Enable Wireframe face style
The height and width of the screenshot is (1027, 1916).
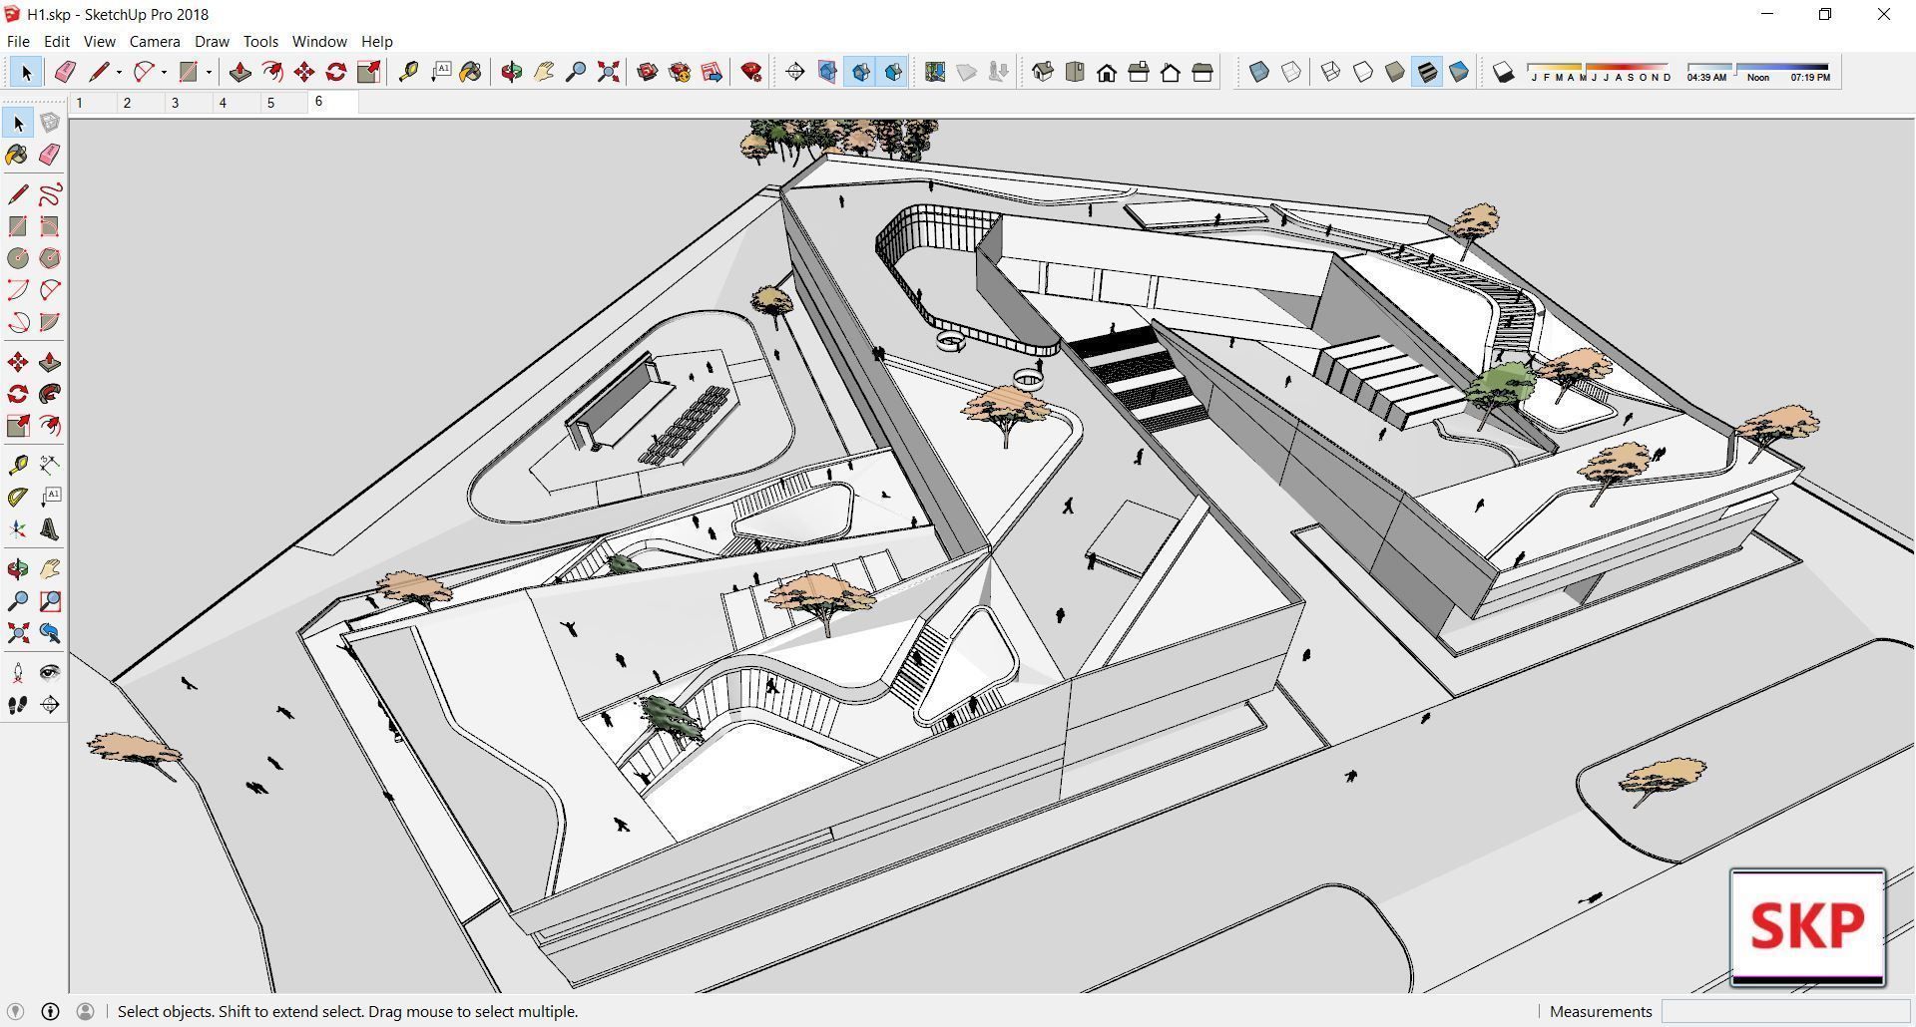1331,72
